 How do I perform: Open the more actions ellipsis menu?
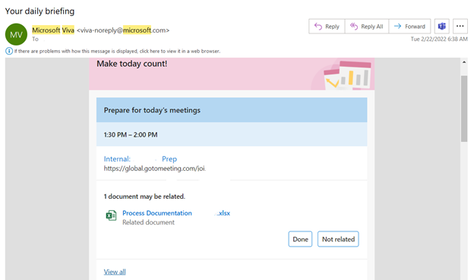(x=460, y=27)
